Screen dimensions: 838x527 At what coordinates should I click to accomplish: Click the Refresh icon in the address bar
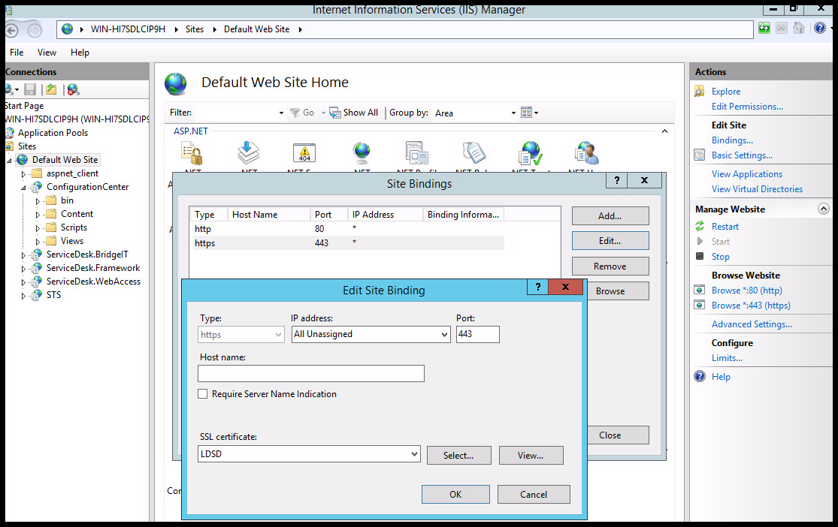(764, 28)
